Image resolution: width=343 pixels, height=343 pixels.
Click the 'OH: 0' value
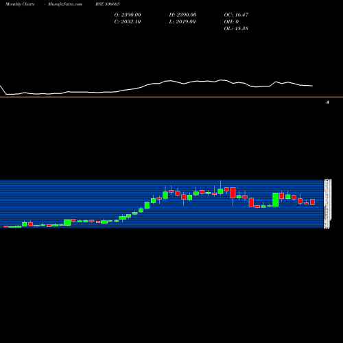[231, 22]
